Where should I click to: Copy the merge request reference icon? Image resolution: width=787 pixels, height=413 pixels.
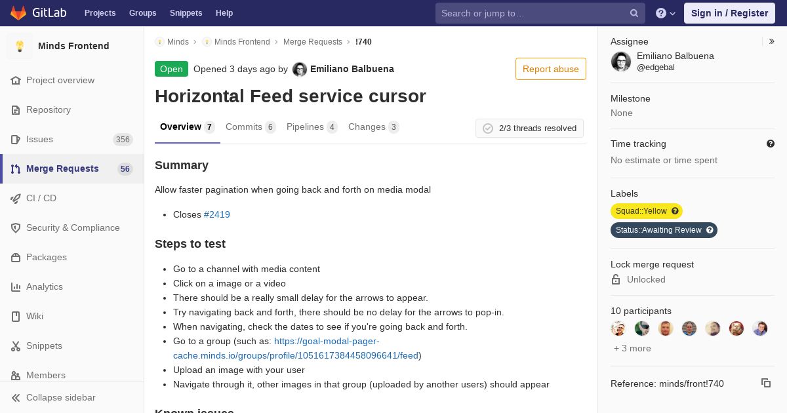tap(766, 383)
